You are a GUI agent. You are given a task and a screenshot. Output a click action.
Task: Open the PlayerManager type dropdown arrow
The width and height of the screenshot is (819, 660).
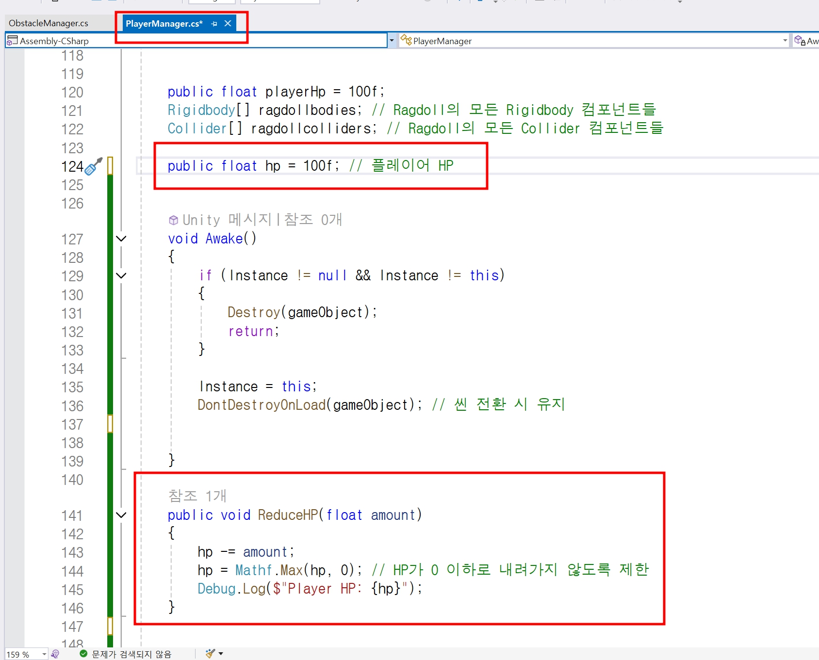click(785, 41)
